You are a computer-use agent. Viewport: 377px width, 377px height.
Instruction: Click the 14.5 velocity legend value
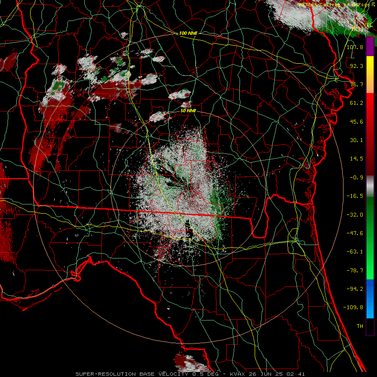356,159
